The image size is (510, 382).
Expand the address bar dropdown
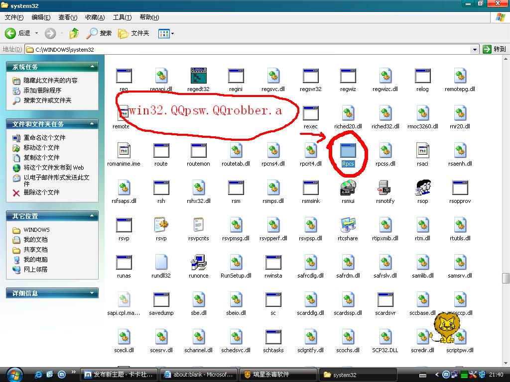click(x=475, y=49)
